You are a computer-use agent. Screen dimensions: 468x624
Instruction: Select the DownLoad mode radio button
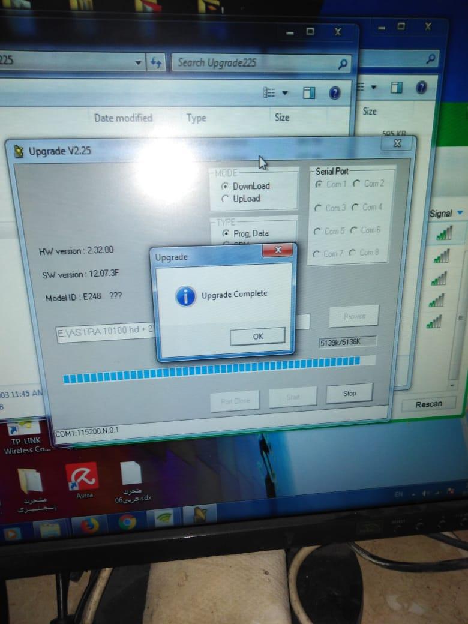click(x=225, y=186)
